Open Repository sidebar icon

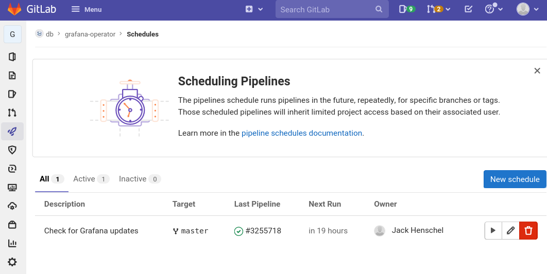point(12,75)
